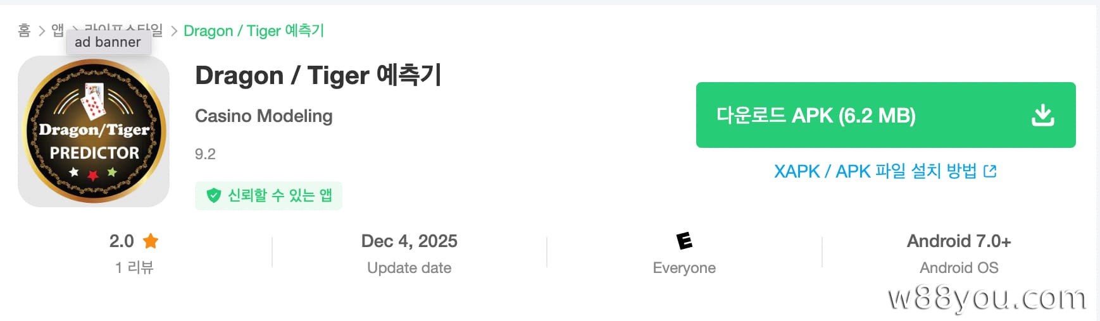Click the orange rating star icon
This screenshot has width=1100, height=321.
pyautogui.click(x=151, y=241)
